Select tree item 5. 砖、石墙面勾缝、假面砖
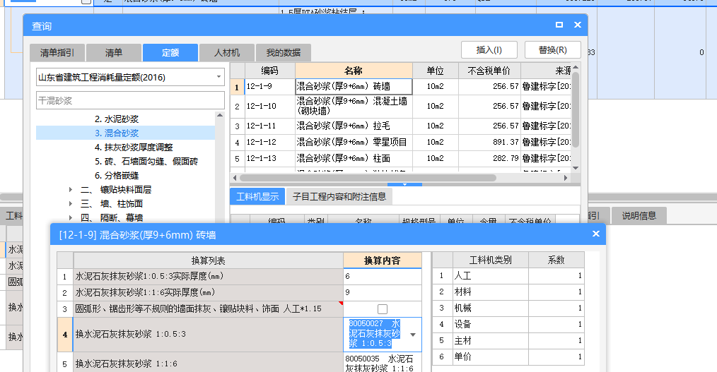The height and width of the screenshot is (372, 717). [x=146, y=162]
